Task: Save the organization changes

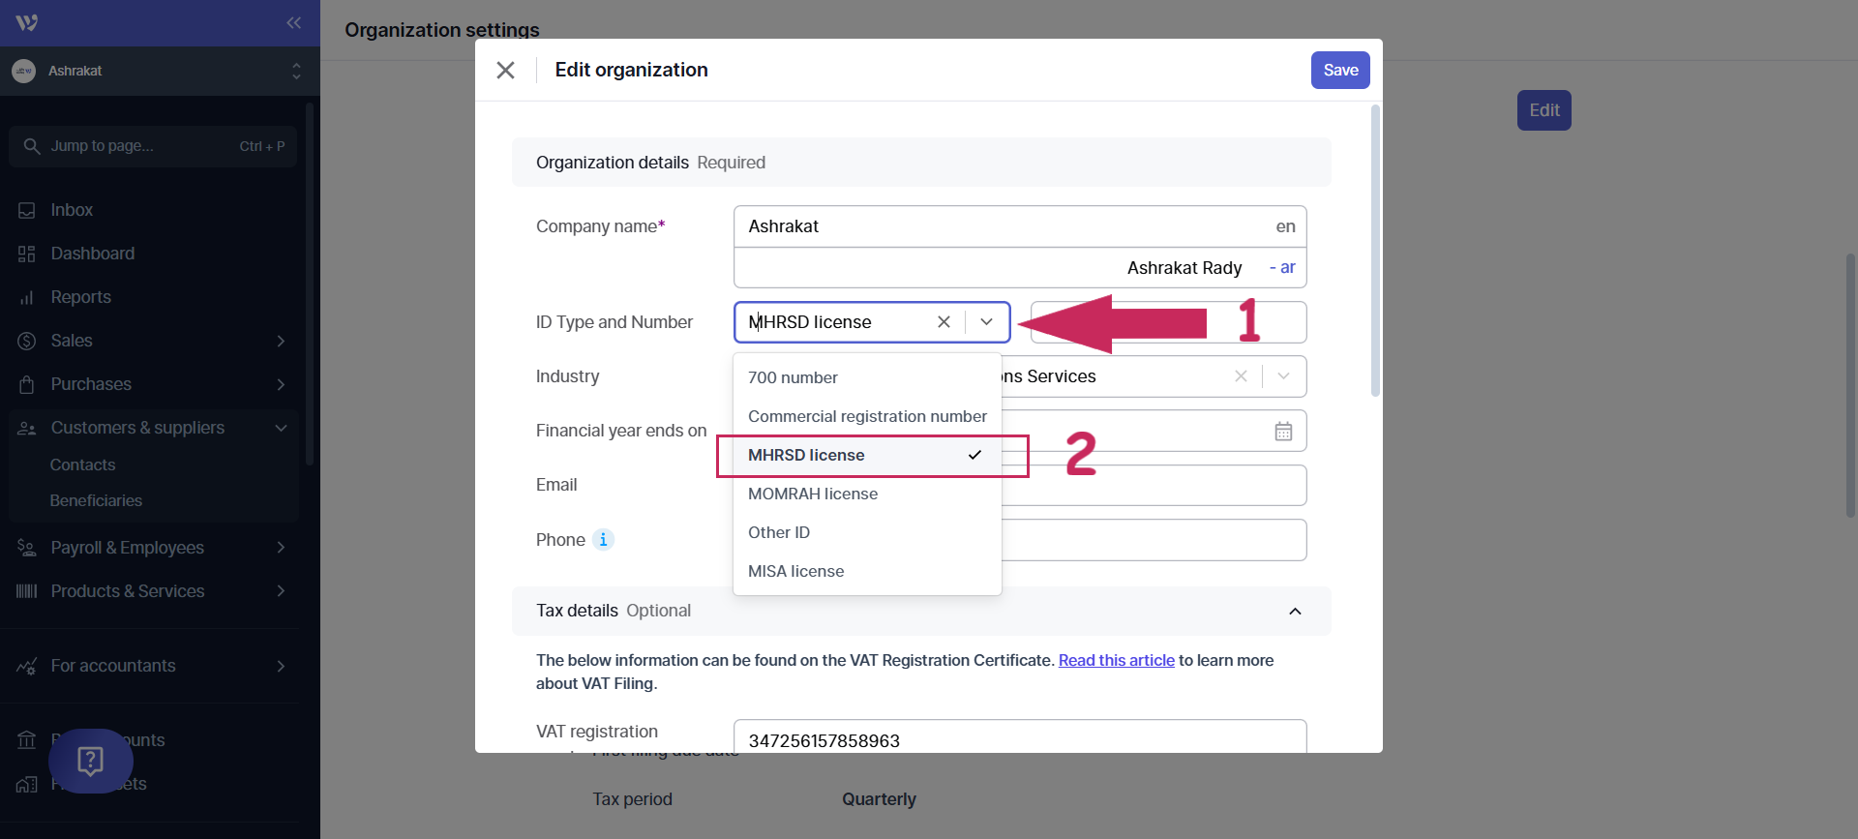Action: 1340,70
